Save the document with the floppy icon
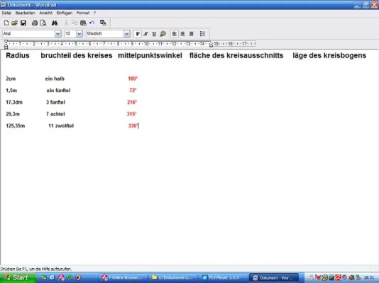 tap(23, 23)
